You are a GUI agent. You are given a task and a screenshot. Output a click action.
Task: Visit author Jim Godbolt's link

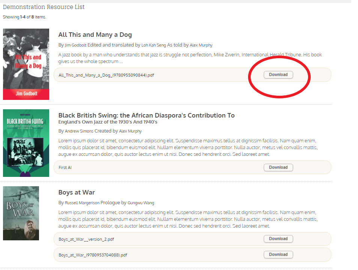pyautogui.click(x=75, y=45)
